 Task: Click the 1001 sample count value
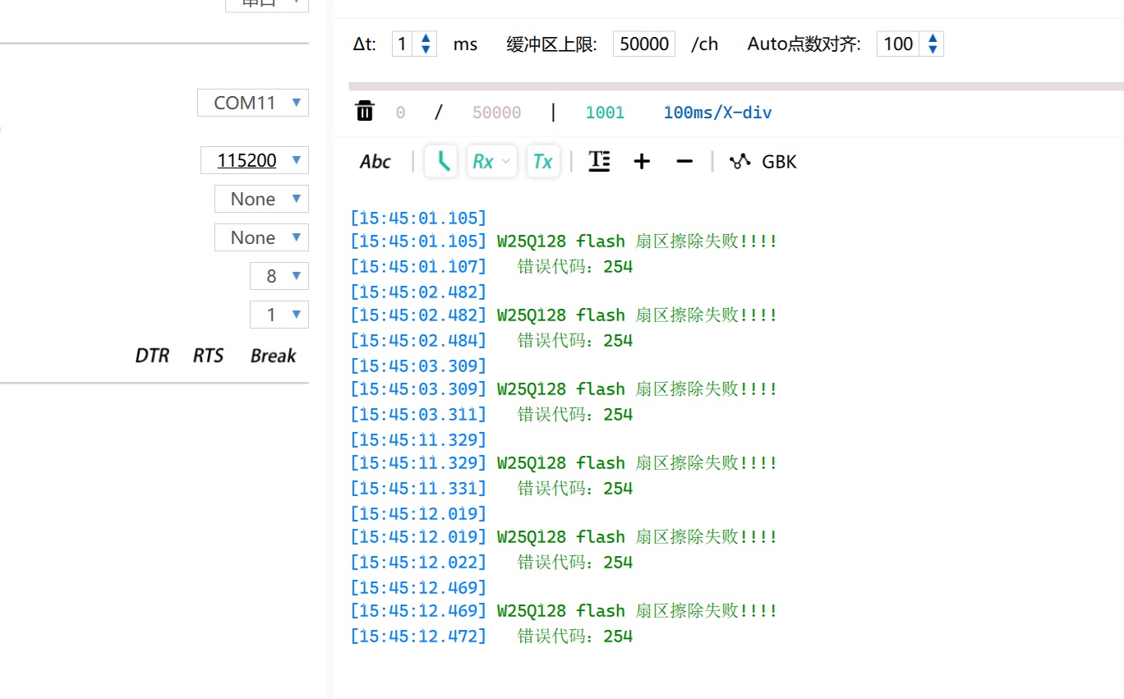pyautogui.click(x=605, y=113)
